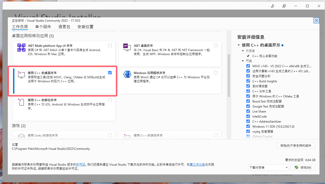Collapse the 可选 section
The height and width of the screenshot is (184, 325).
(x=243, y=61)
